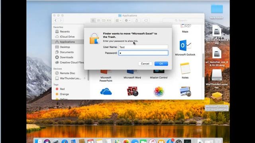Open iTunes from the Dock
The width and height of the screenshot is (255, 143).
point(152,141)
